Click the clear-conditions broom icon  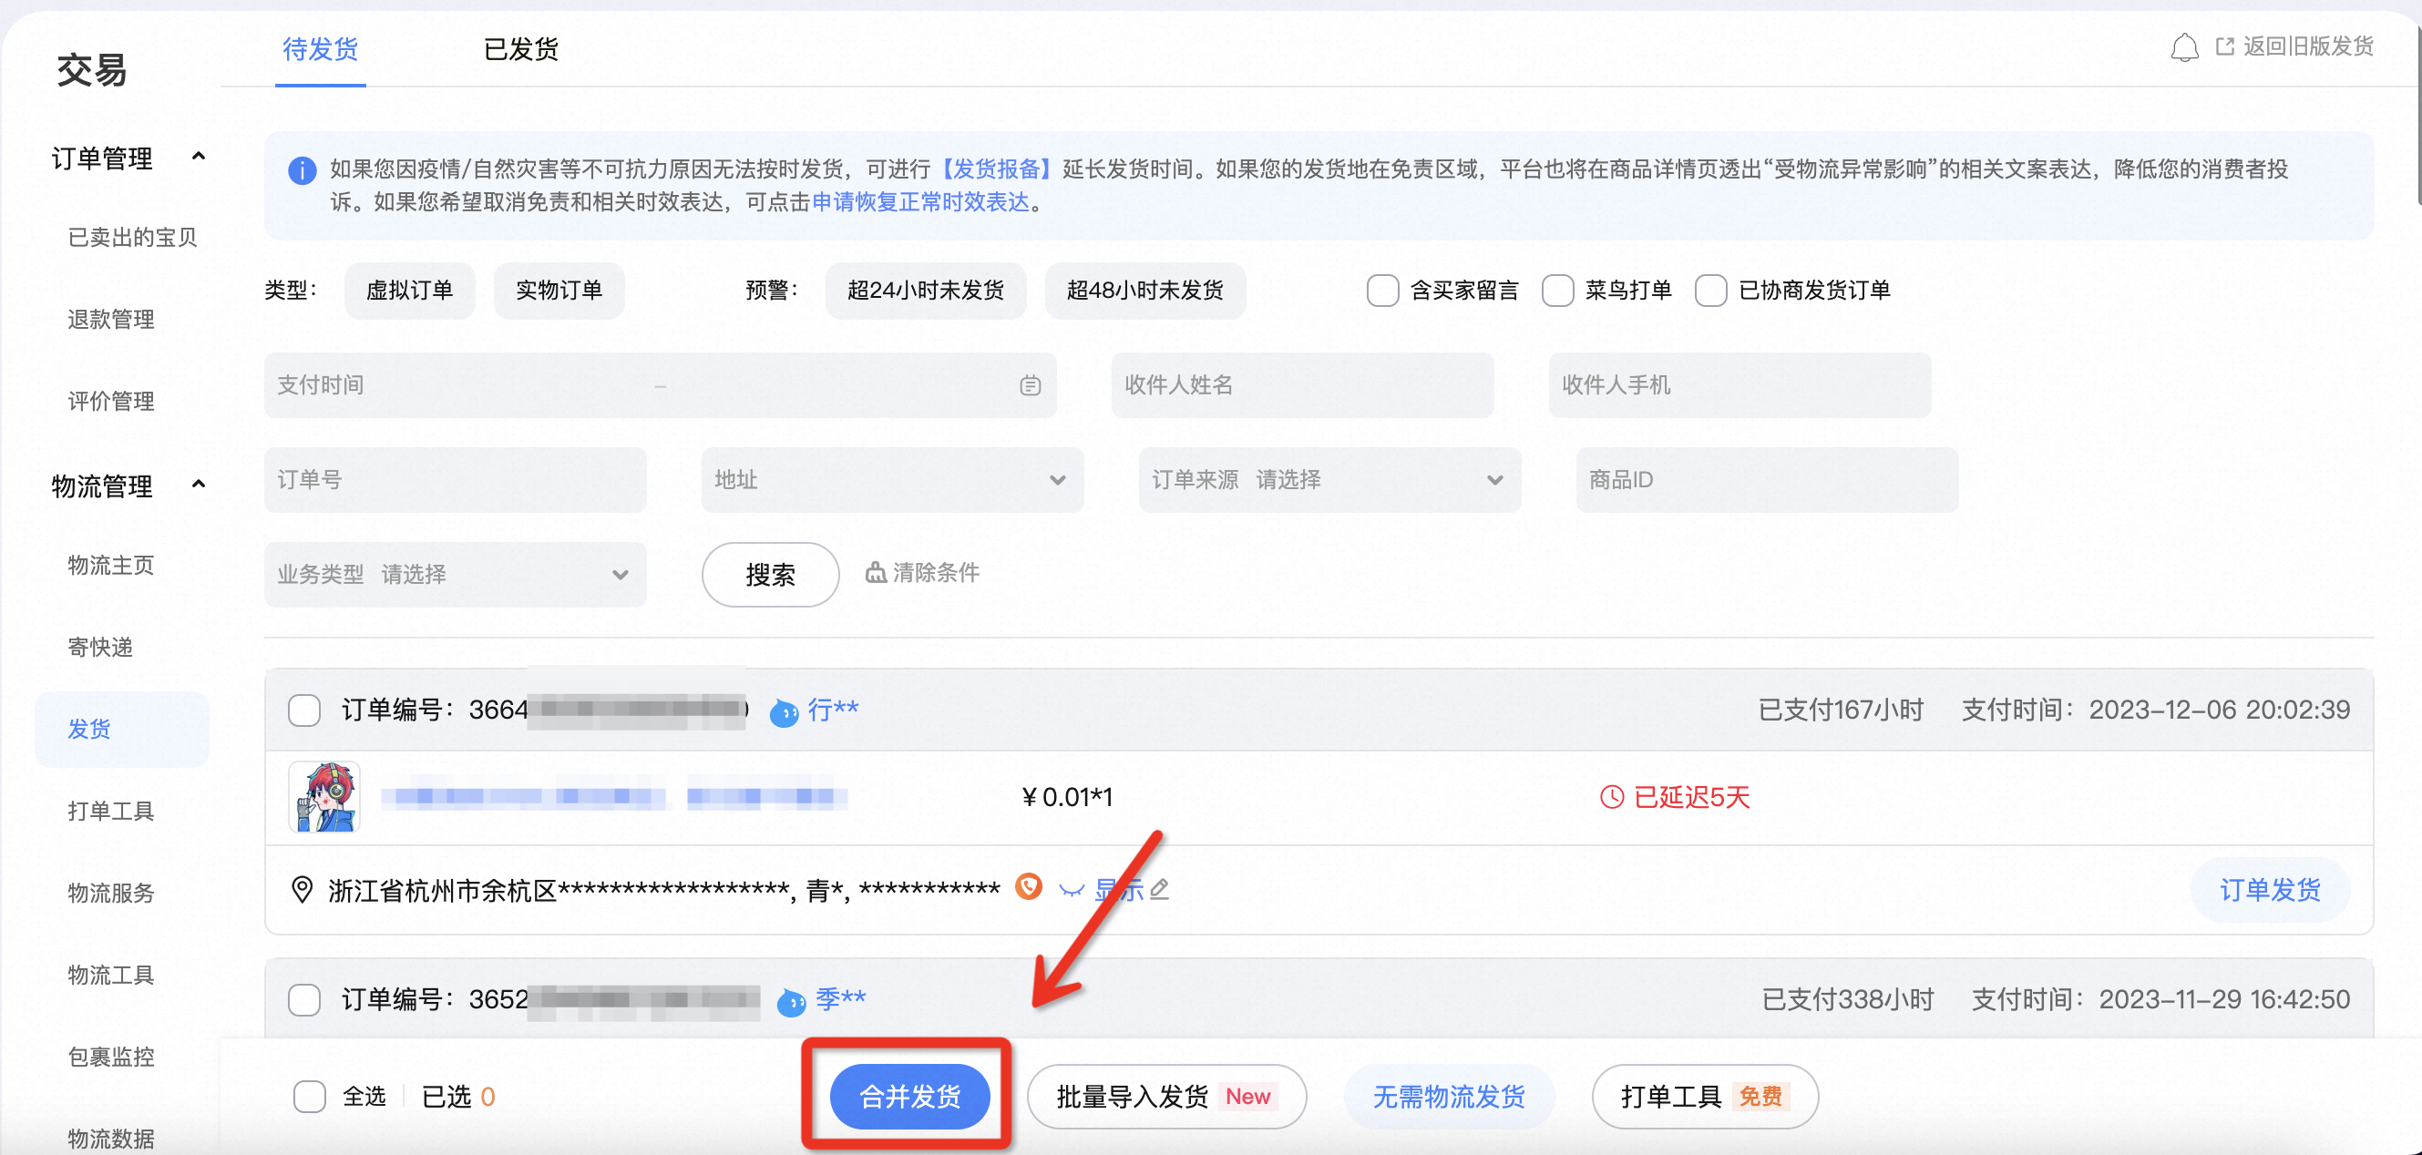[876, 572]
